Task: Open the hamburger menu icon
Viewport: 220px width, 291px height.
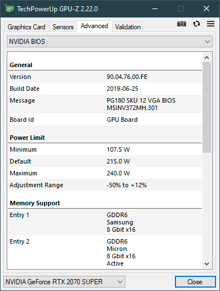Action: pos(210,24)
